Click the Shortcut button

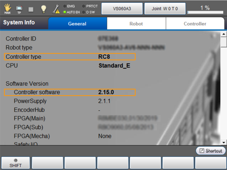[x=211, y=151]
